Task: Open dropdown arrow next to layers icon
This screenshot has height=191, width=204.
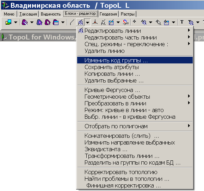Action: tap(16, 23)
